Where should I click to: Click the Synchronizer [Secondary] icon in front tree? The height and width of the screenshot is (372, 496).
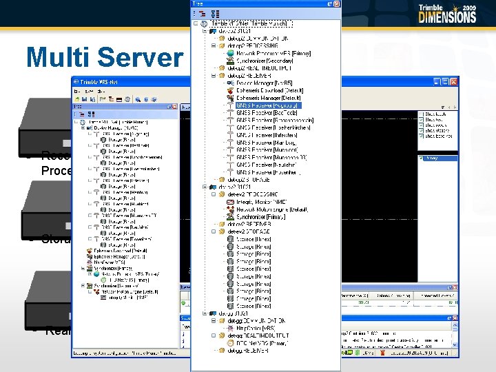tap(230, 61)
